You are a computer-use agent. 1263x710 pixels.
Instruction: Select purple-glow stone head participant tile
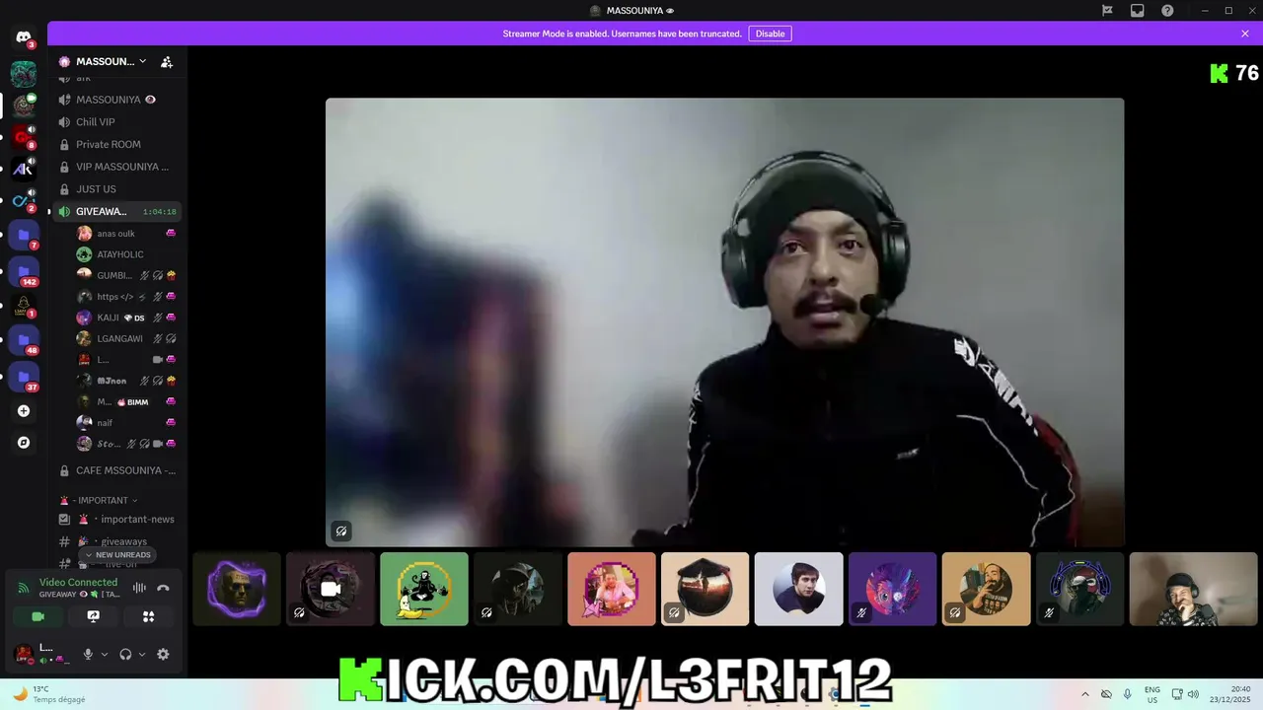[x=237, y=589]
